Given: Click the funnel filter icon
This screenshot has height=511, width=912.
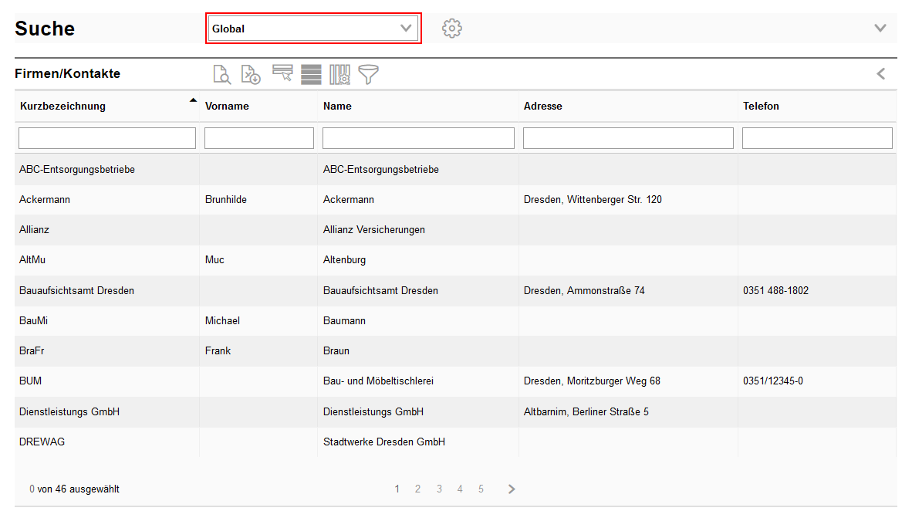Looking at the screenshot, I should pyautogui.click(x=368, y=74).
